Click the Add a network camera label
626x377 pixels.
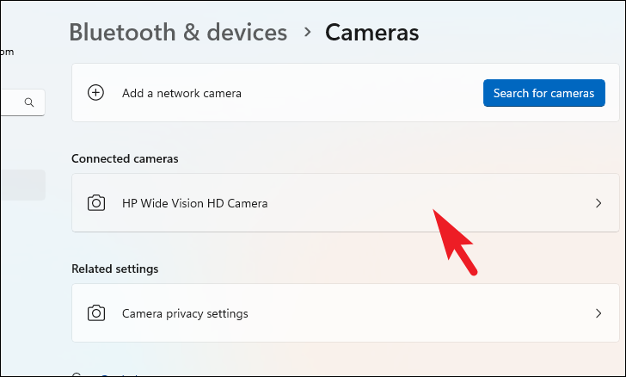tap(181, 93)
